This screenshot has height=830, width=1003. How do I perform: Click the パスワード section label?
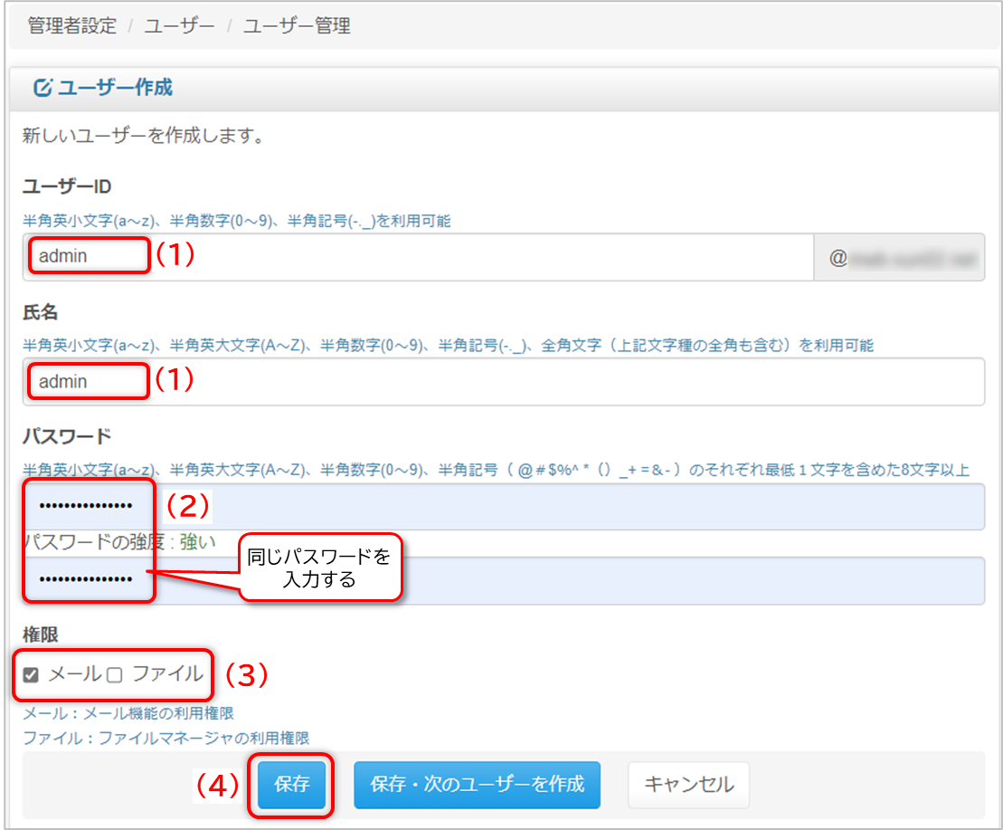point(66,436)
